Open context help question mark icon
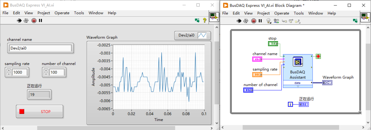This screenshot has width=371, height=130. pos(205,21)
